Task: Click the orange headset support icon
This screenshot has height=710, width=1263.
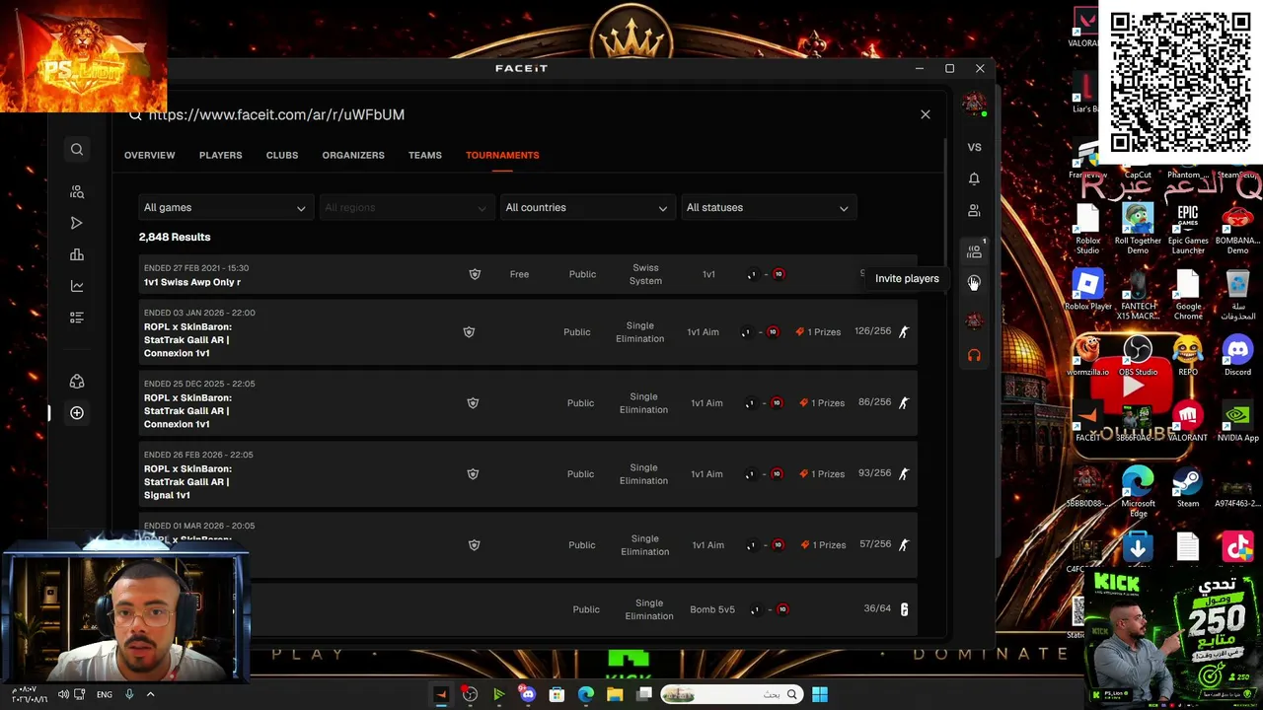Action: tap(974, 355)
